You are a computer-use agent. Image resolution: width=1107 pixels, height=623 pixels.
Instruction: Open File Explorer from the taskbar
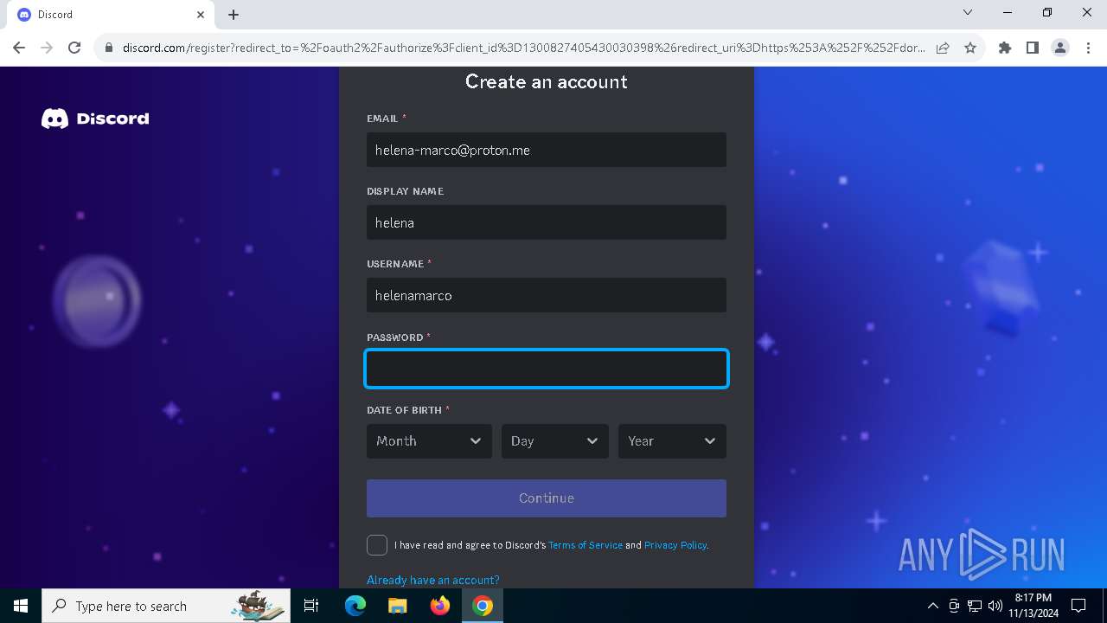point(398,606)
